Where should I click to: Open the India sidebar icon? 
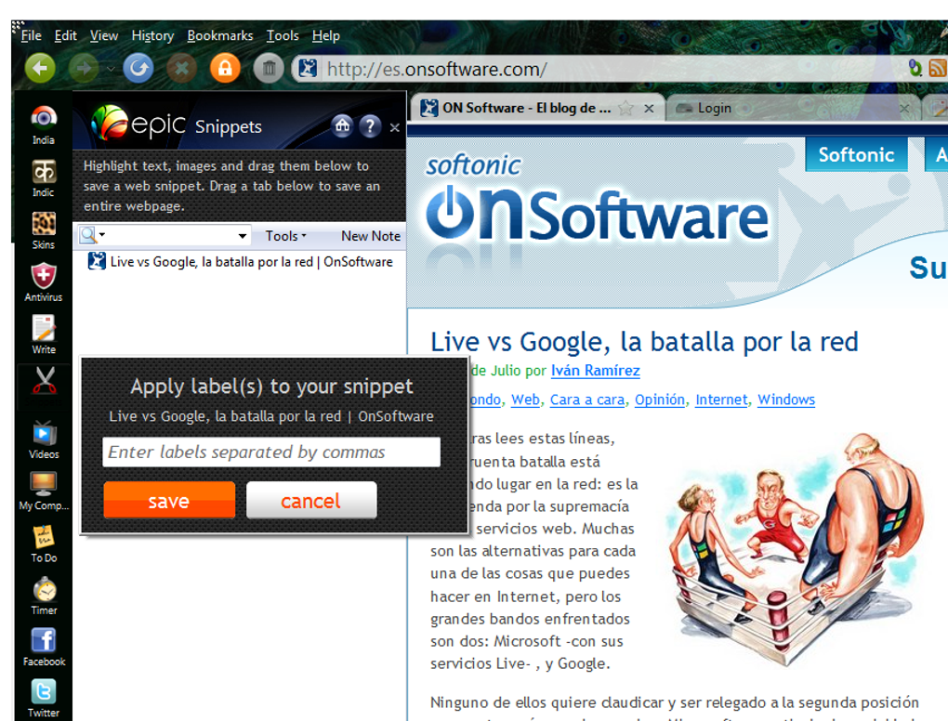(43, 125)
